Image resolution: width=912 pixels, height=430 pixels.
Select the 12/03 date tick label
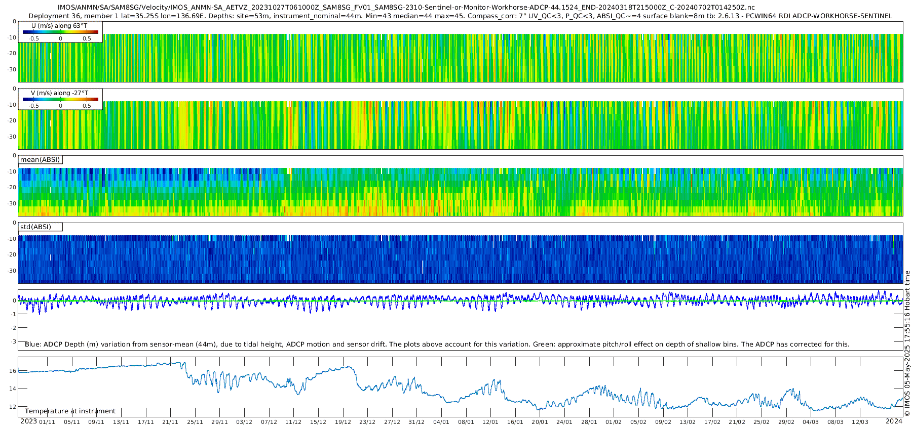pyautogui.click(x=860, y=422)
